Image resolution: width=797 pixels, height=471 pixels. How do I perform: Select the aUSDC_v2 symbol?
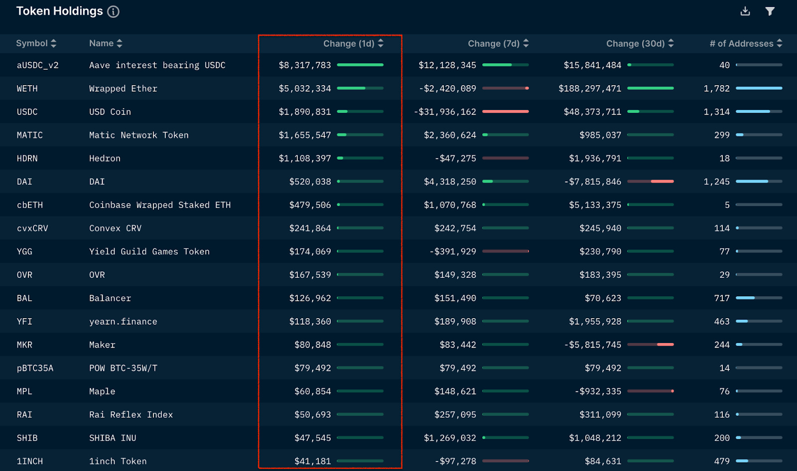tap(38, 65)
